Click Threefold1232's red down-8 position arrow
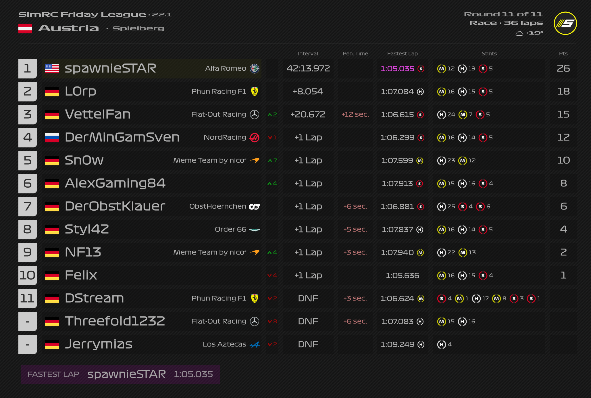 [x=272, y=321]
